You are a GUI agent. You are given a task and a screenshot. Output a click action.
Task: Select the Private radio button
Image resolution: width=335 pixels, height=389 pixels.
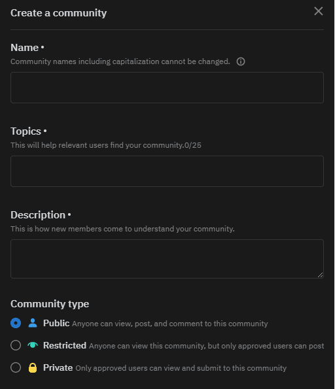[16, 367]
